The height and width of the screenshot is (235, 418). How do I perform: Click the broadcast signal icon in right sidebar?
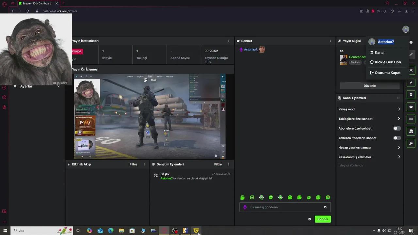click(x=411, y=119)
